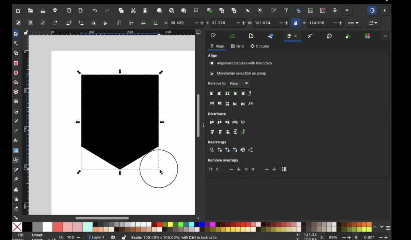
Task: Lower selection to bottom
Action: 155,23
